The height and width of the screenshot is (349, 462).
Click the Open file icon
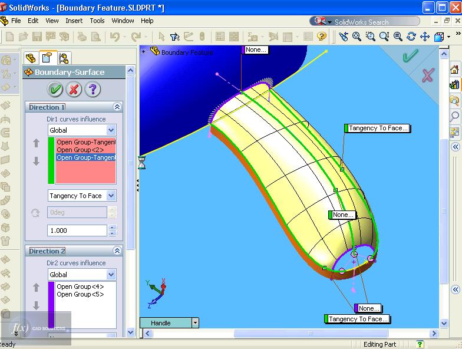pyautogui.click(x=23, y=37)
